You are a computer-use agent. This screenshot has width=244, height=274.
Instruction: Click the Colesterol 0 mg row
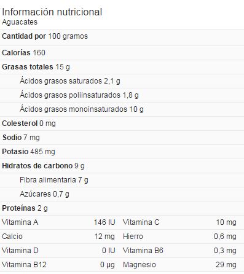pyautogui.click(x=122, y=123)
